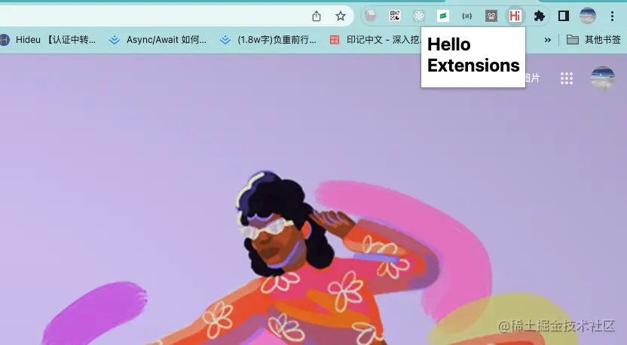The width and height of the screenshot is (627, 345).
Task: Click the share page icon in address bar
Action: coord(317,16)
